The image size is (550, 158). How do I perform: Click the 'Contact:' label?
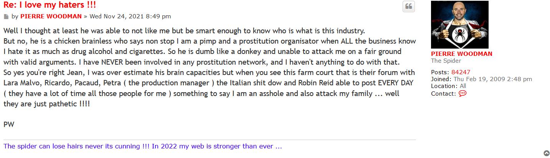pyautogui.click(x=443, y=93)
